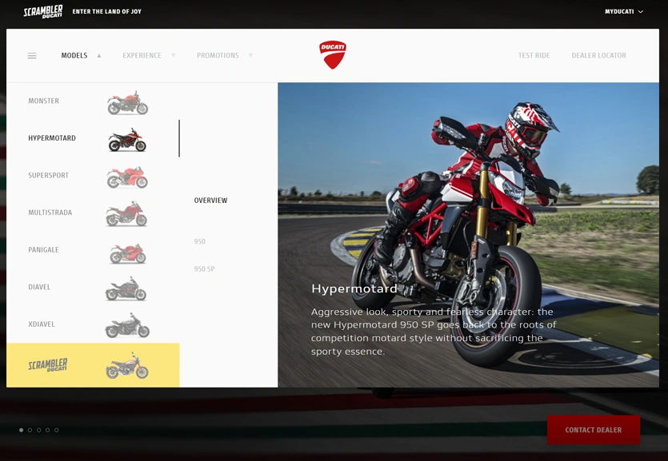The height and width of the screenshot is (461, 668).
Task: Select the Diavel motorcycle thumbnail
Action: click(x=126, y=289)
